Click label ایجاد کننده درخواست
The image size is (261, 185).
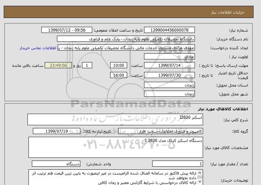pos(229,48)
